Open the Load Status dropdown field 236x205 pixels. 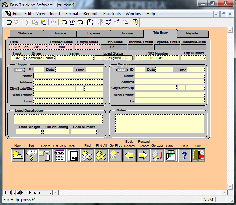click(x=113, y=58)
